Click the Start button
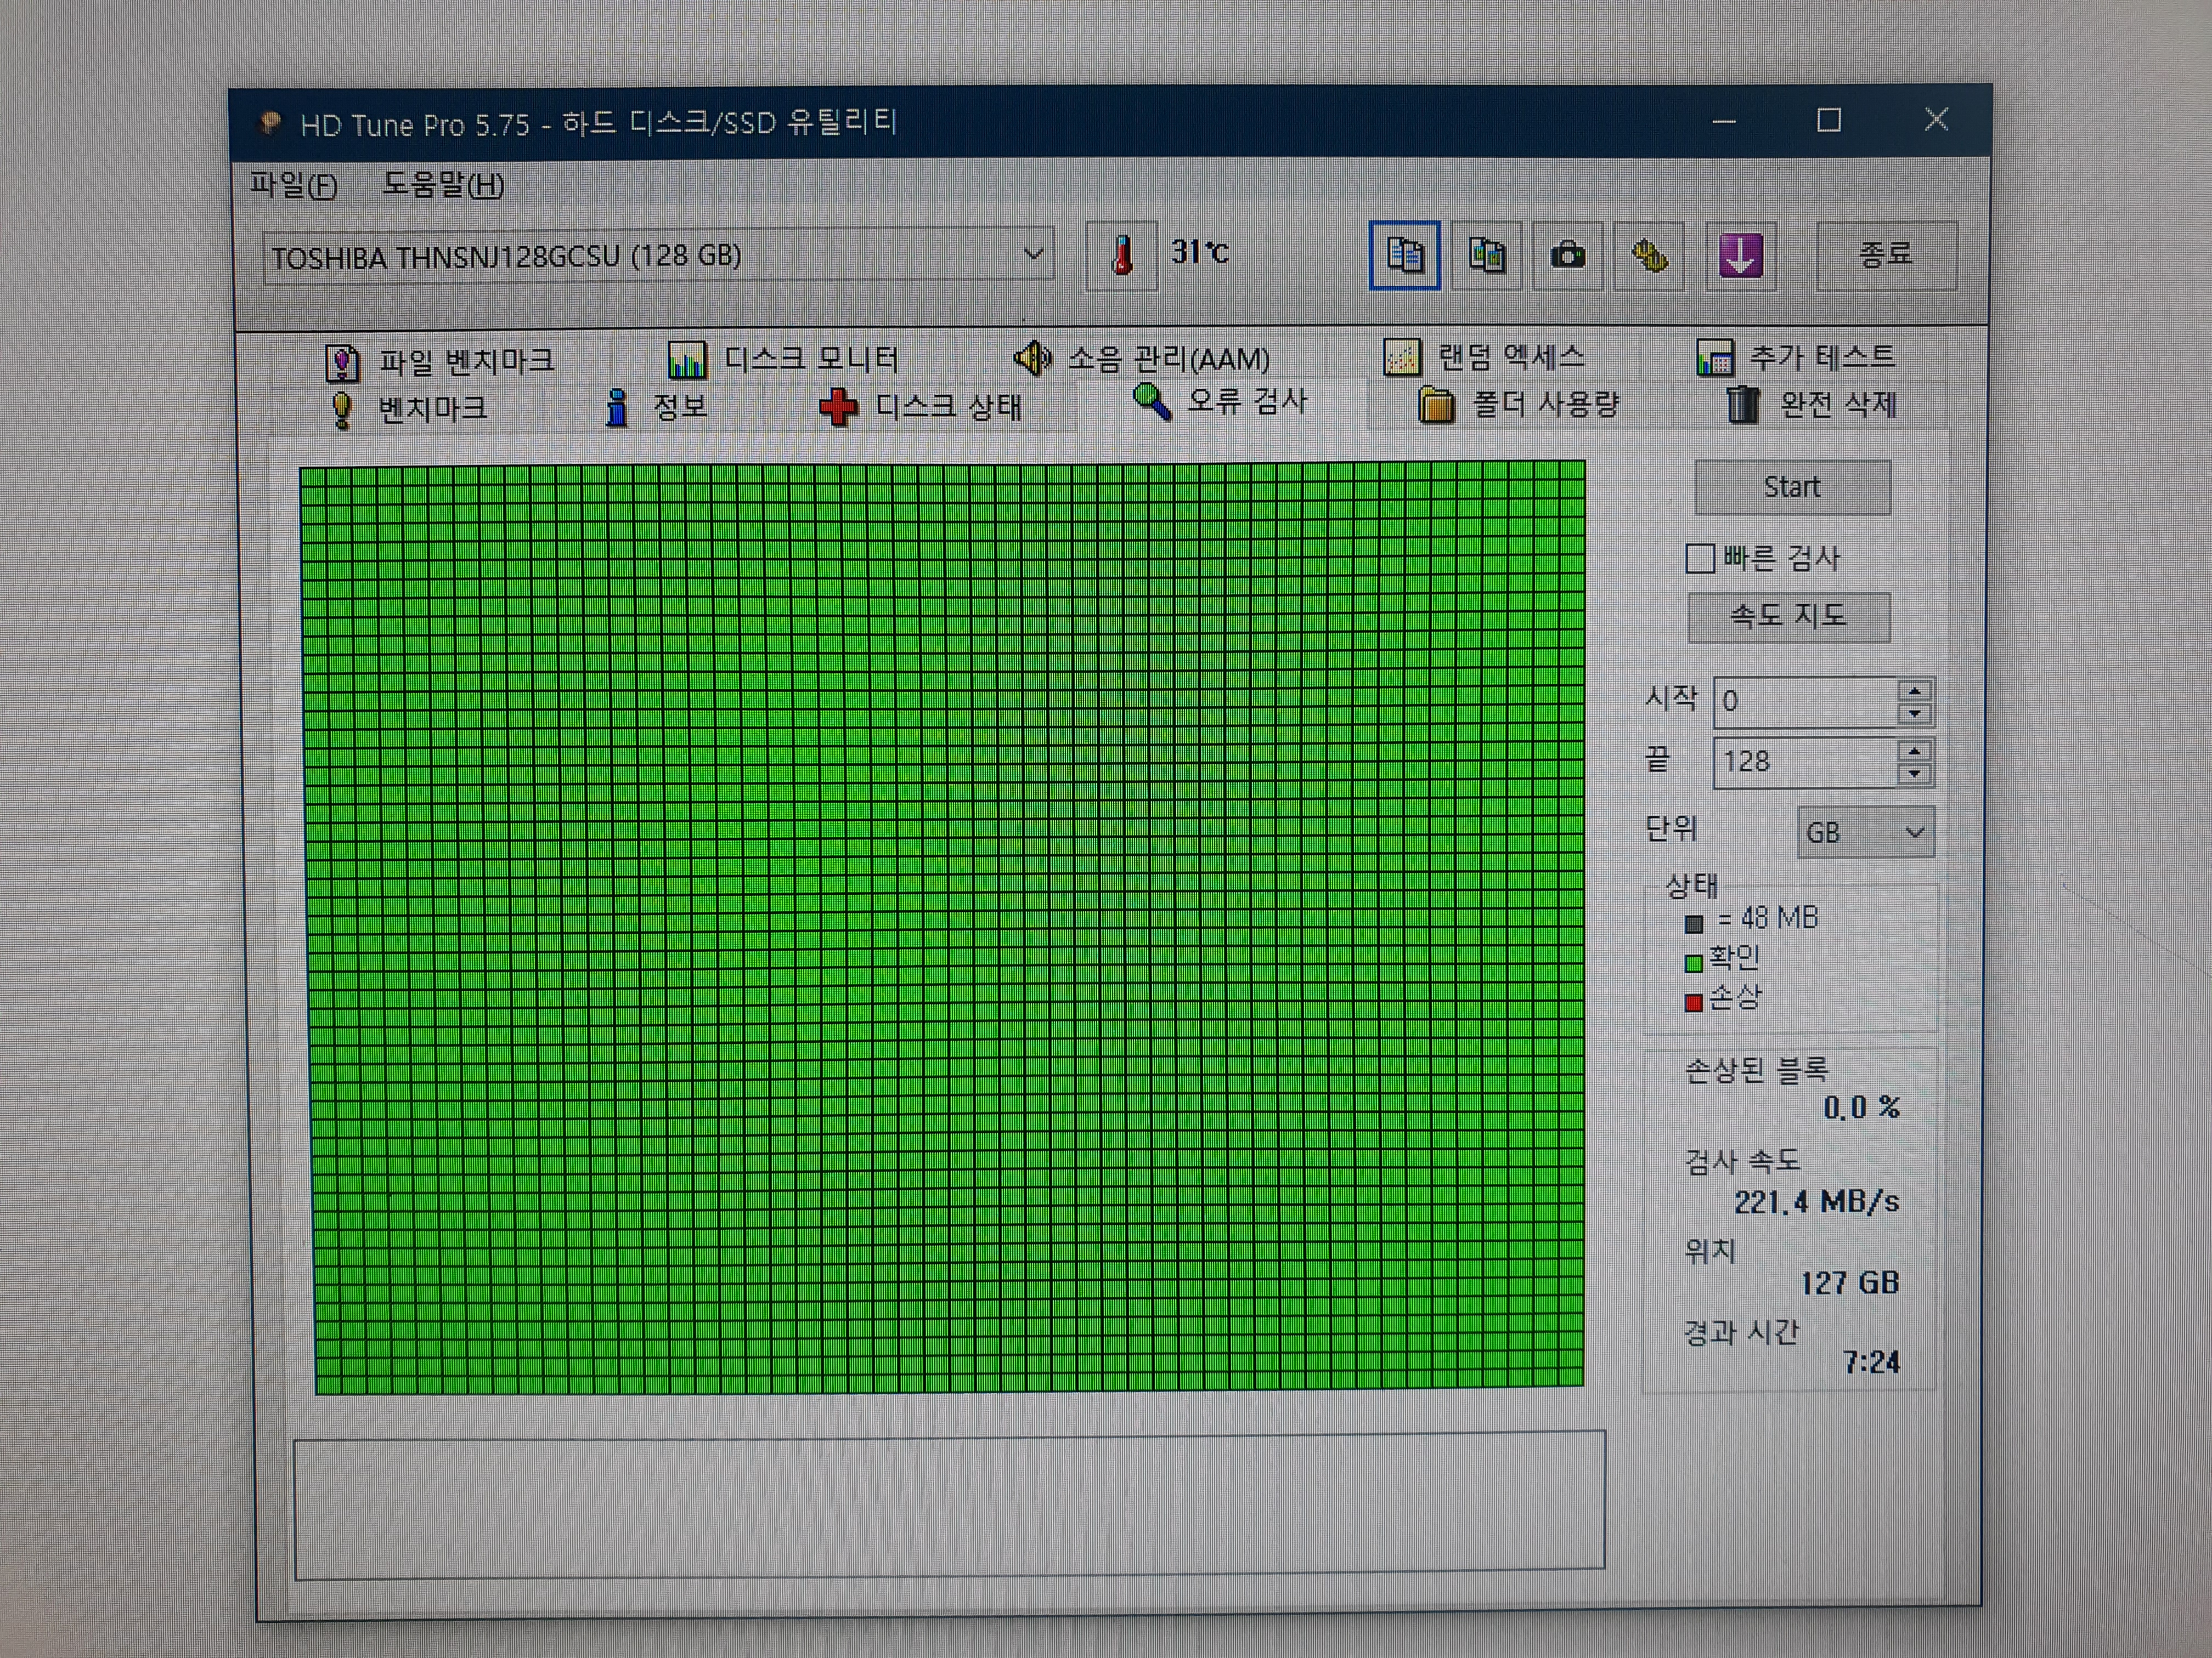Viewport: 2212px width, 1658px height. tap(1792, 488)
